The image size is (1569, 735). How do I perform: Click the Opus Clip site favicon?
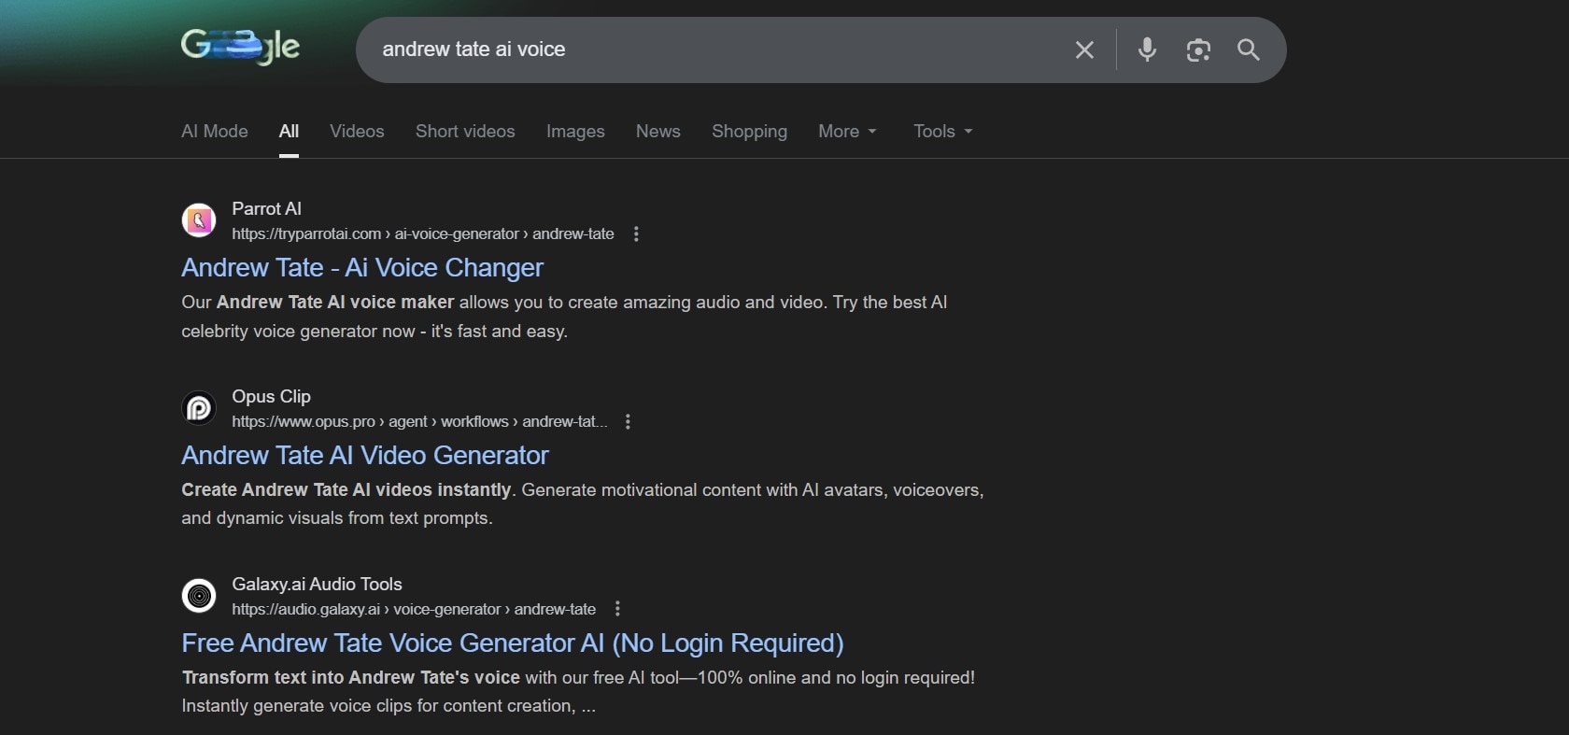click(199, 408)
